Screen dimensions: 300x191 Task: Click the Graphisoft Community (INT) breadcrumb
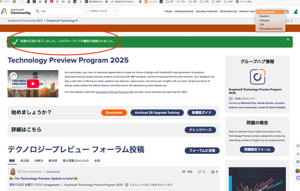click(x=25, y=21)
